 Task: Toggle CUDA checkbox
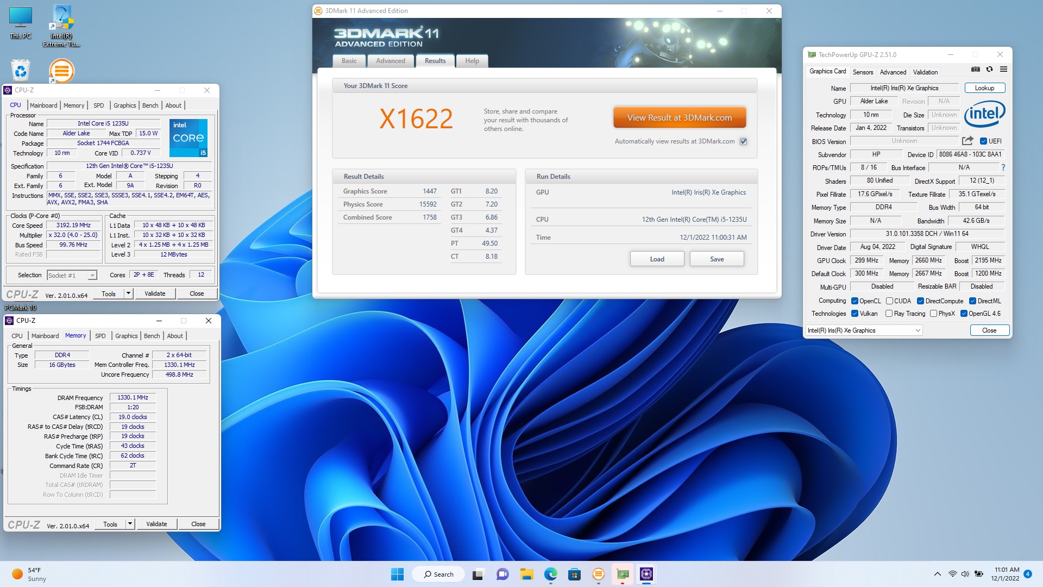tap(889, 301)
